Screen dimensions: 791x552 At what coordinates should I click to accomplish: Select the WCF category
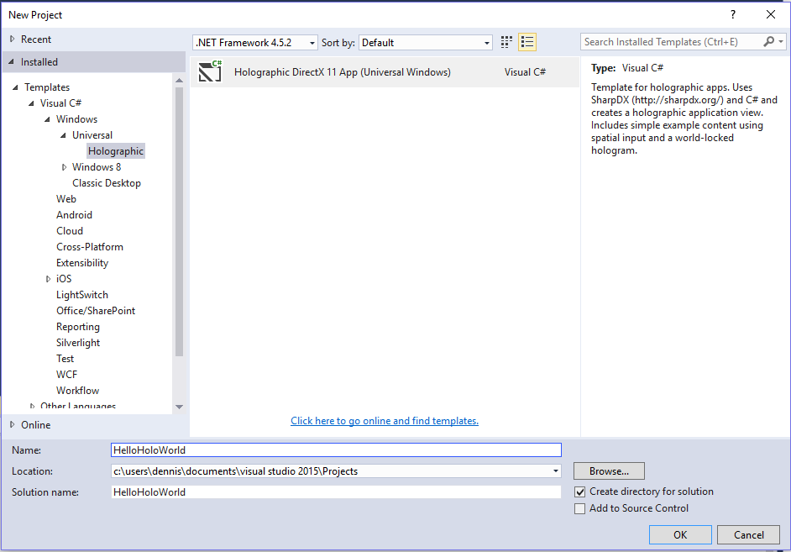[x=66, y=375]
